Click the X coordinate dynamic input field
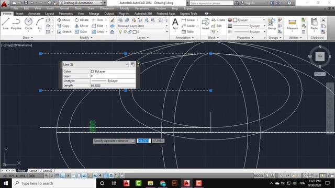Screen dimensions: 335x188 tap(143, 140)
